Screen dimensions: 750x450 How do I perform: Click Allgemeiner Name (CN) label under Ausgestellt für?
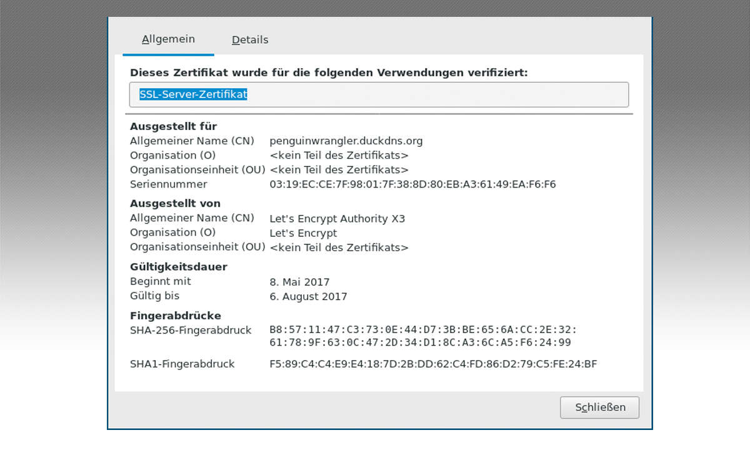click(x=192, y=141)
